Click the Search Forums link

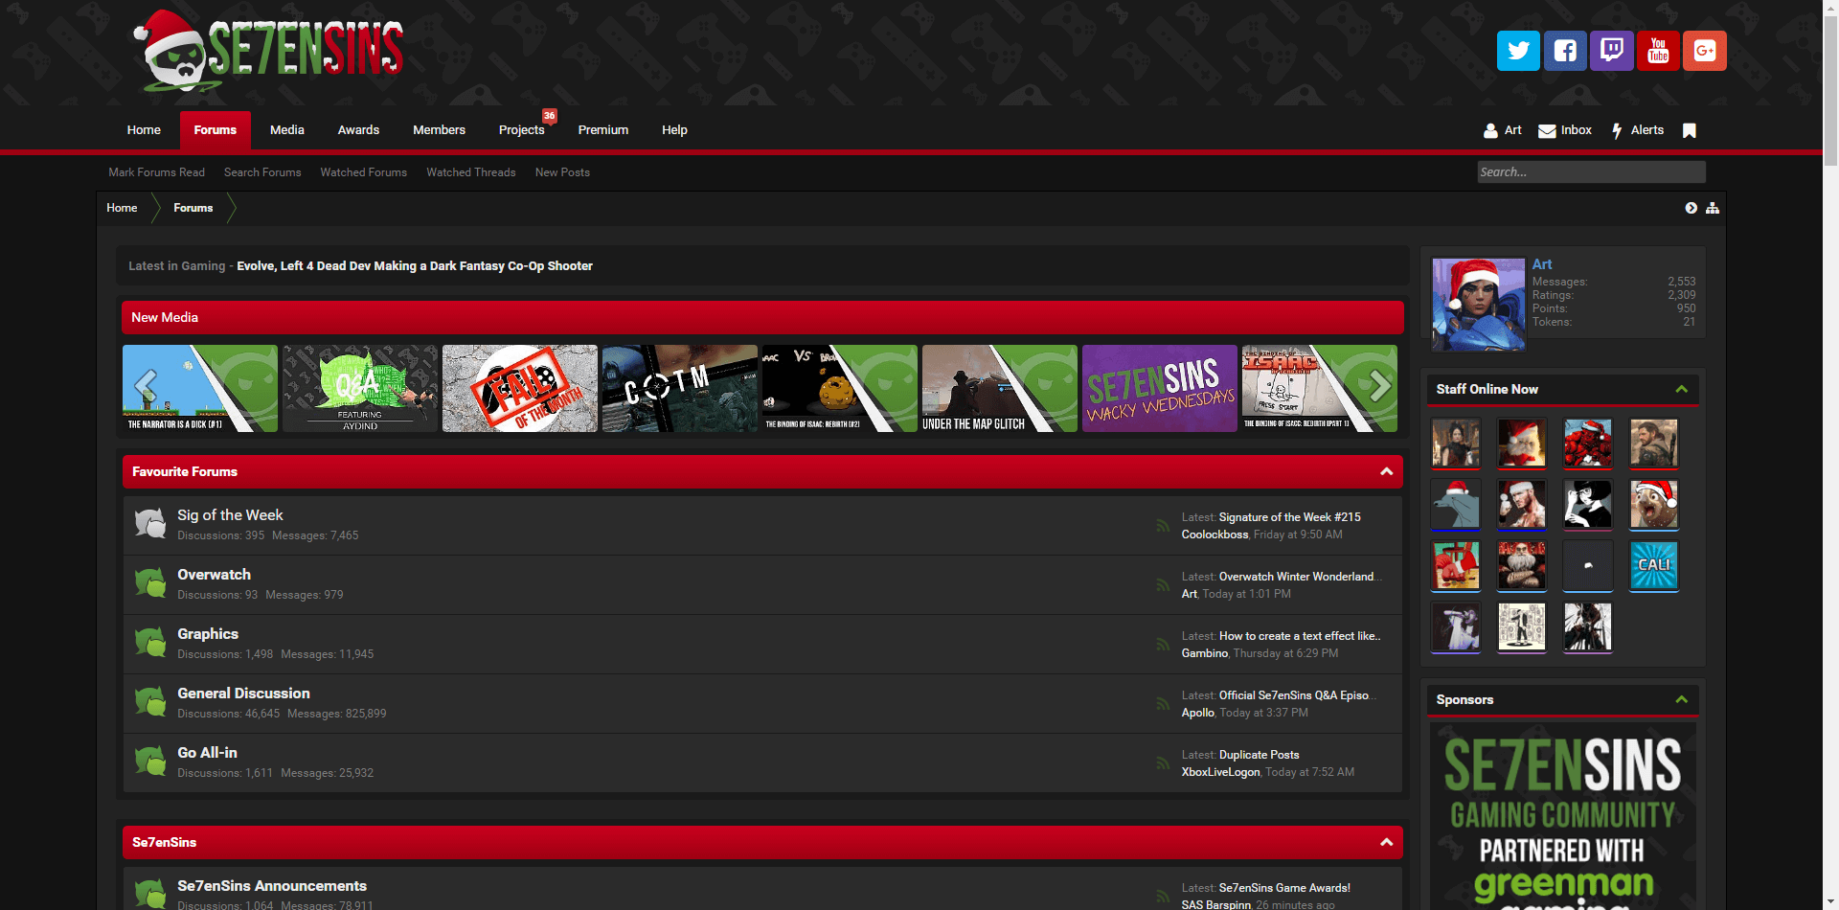pos(262,172)
